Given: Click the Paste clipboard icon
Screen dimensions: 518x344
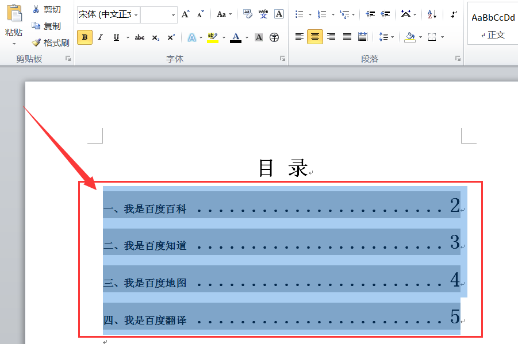Looking at the screenshot, I should coord(14,13).
